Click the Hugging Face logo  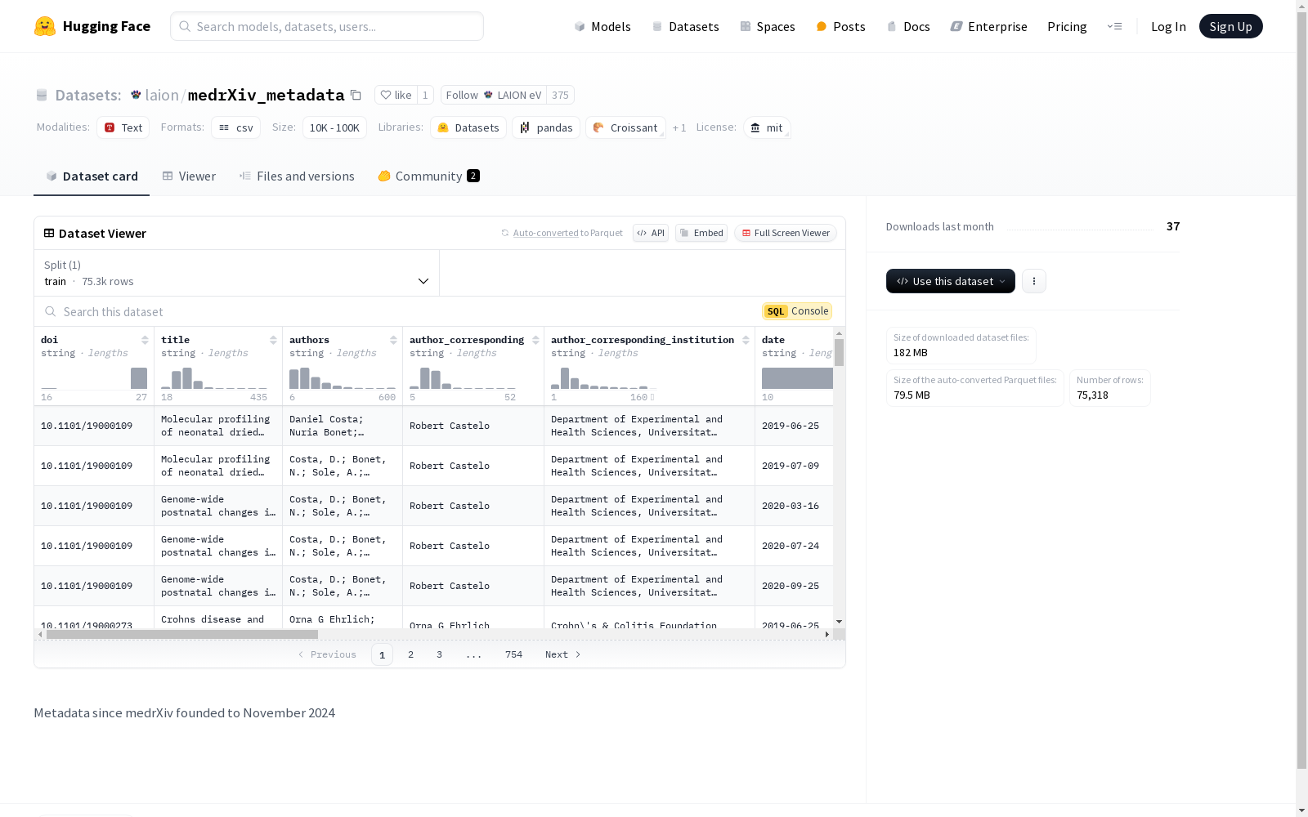92,26
